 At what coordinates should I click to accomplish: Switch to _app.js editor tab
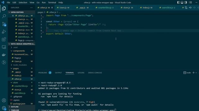82,8
